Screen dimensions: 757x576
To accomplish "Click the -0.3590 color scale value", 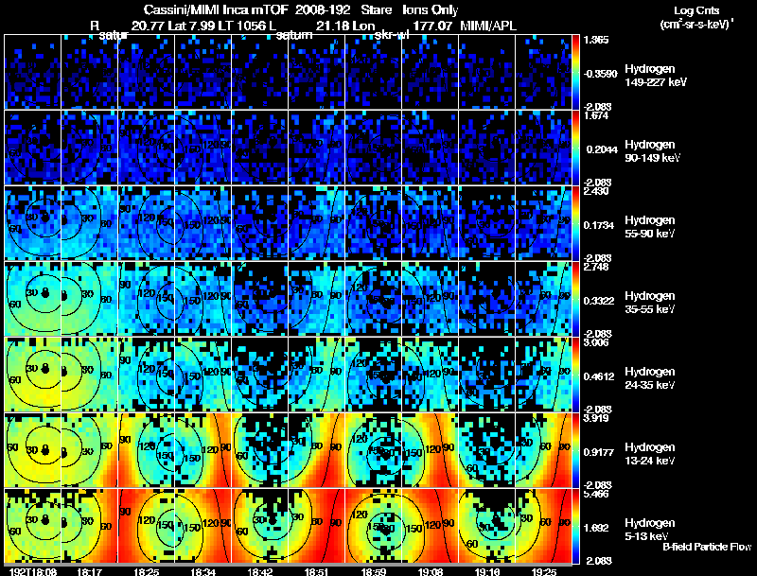I will [601, 74].
